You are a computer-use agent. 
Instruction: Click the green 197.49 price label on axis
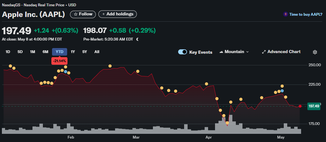(314, 106)
